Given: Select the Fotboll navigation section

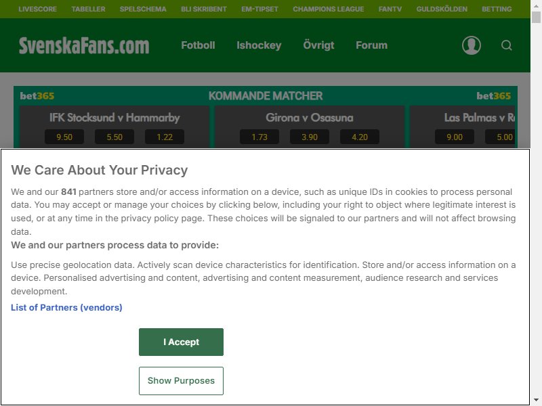Looking at the screenshot, I should (198, 45).
